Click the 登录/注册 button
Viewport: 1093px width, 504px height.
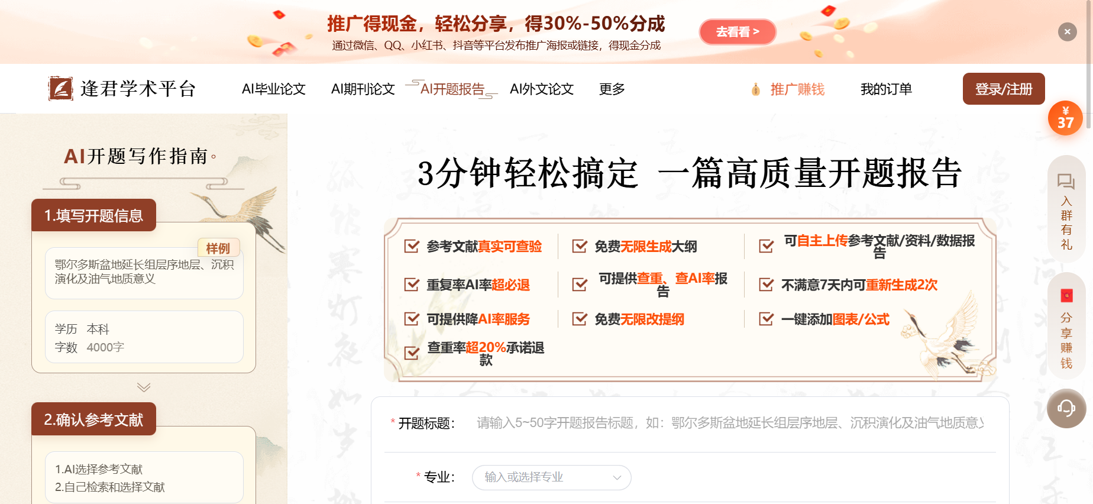coord(1004,89)
